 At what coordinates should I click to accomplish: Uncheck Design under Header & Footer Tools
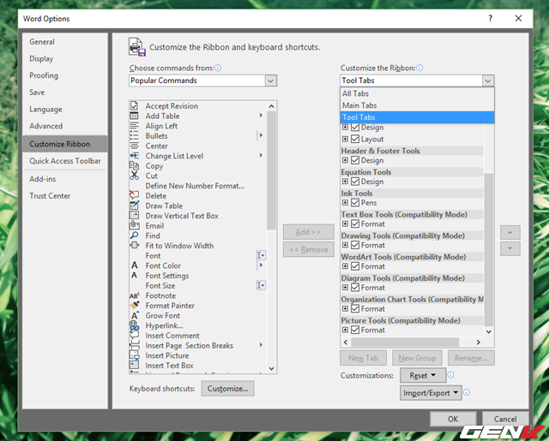pos(355,160)
